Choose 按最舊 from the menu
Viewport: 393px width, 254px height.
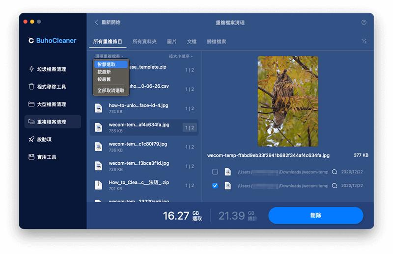pos(111,79)
